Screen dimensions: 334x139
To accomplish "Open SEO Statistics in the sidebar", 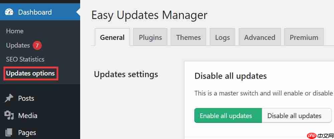I will [25, 59].
